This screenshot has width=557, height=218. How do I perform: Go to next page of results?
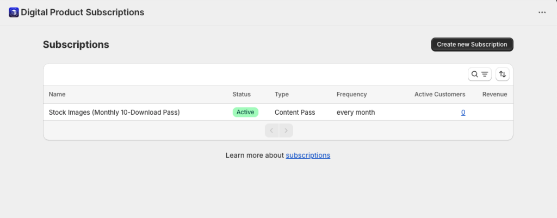[286, 130]
